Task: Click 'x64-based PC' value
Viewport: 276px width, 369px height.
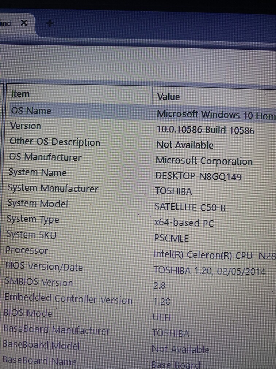Action: coord(184,223)
